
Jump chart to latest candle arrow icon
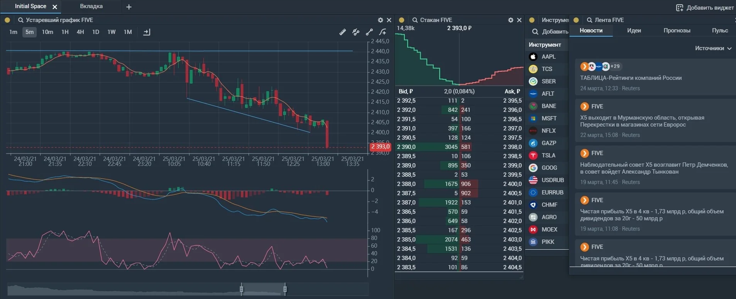point(147,32)
